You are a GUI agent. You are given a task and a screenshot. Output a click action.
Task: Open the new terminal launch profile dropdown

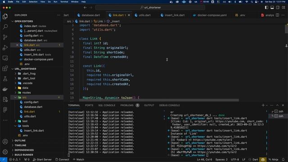[x=267, y=105]
